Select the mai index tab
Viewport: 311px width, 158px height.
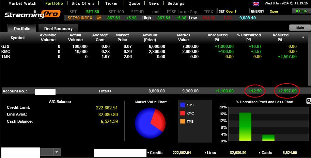(x=156, y=12)
